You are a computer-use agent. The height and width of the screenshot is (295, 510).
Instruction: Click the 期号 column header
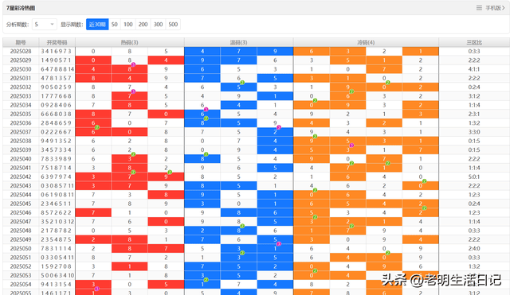tap(21, 42)
